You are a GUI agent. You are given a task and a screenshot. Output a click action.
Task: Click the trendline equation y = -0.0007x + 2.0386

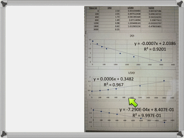point(155,43)
